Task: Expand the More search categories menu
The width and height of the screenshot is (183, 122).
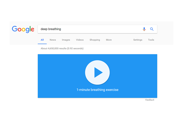Action: point(109,40)
